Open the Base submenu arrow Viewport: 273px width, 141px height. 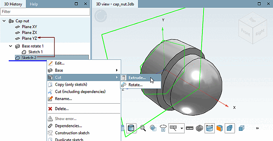116,70
